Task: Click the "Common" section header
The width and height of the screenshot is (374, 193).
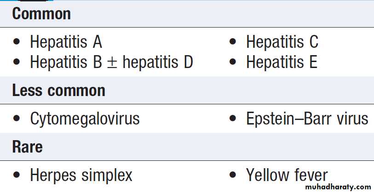Action: (41, 14)
